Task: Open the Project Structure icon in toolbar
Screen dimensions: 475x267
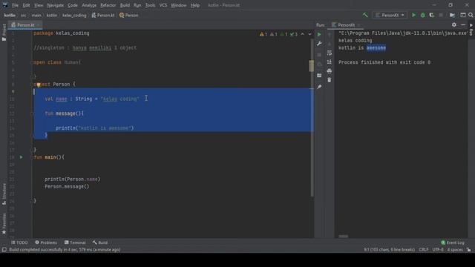Action: coord(452,15)
